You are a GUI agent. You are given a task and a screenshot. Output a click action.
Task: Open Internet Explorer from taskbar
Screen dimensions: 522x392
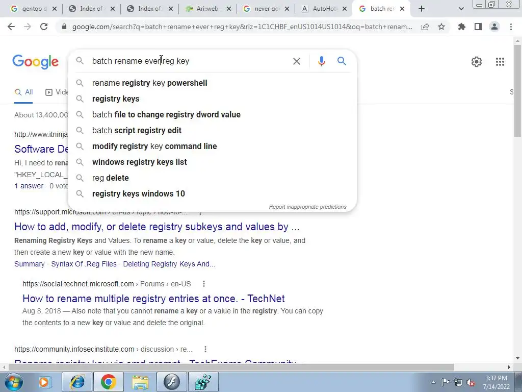pyautogui.click(x=77, y=382)
